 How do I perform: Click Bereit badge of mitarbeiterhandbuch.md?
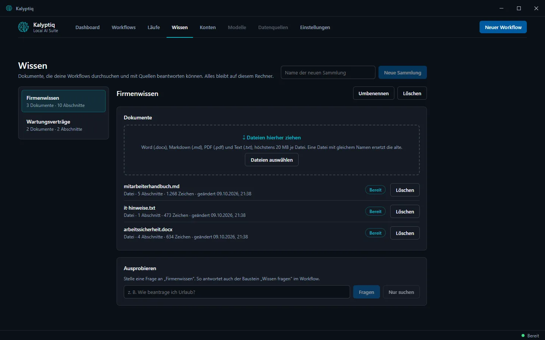375,190
